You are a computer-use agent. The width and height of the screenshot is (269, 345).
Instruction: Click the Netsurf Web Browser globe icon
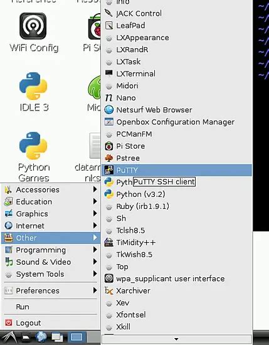(x=109, y=110)
